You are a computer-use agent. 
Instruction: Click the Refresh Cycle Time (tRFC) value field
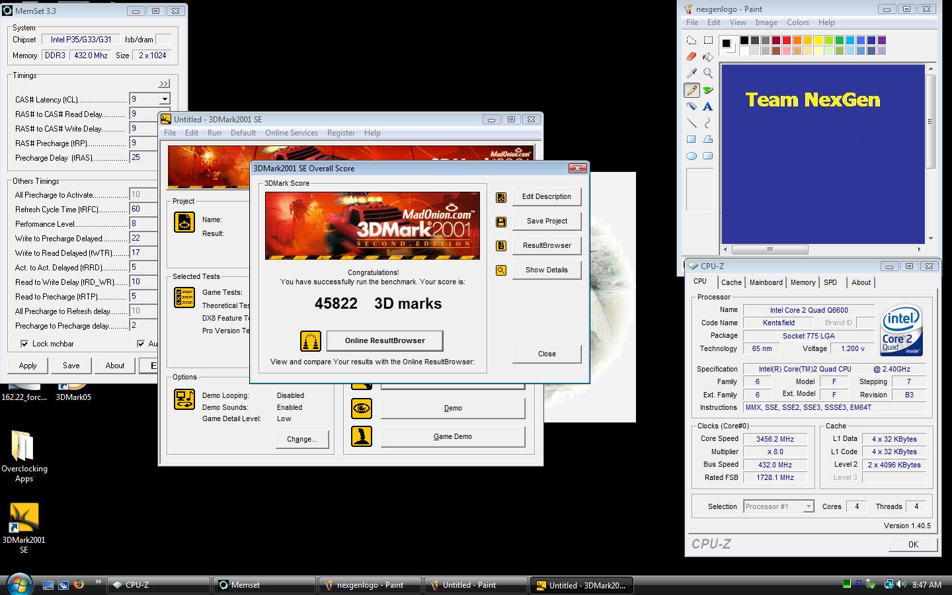143,209
